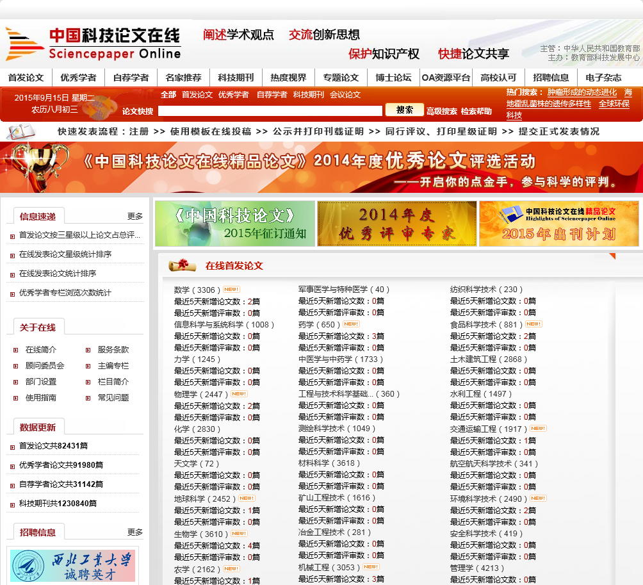Open the 土木建筑工程 (2868) subject category
The height and width of the screenshot is (585, 643).
click(489, 359)
